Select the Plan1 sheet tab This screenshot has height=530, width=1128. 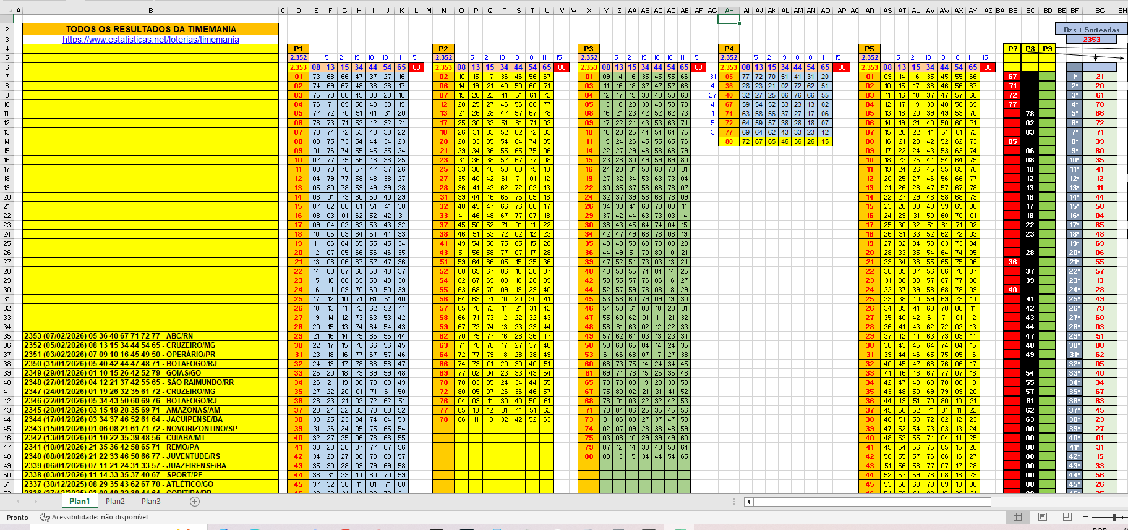click(79, 502)
